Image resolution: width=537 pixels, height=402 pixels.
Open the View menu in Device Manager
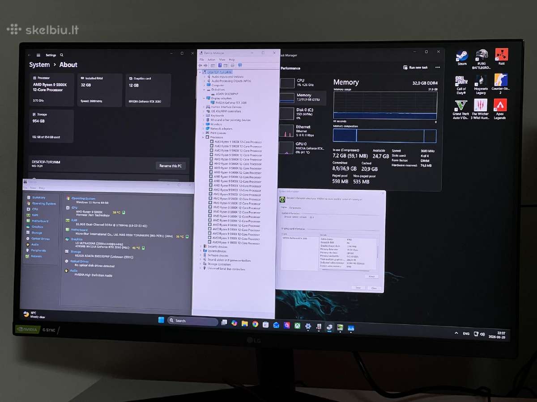point(222,59)
